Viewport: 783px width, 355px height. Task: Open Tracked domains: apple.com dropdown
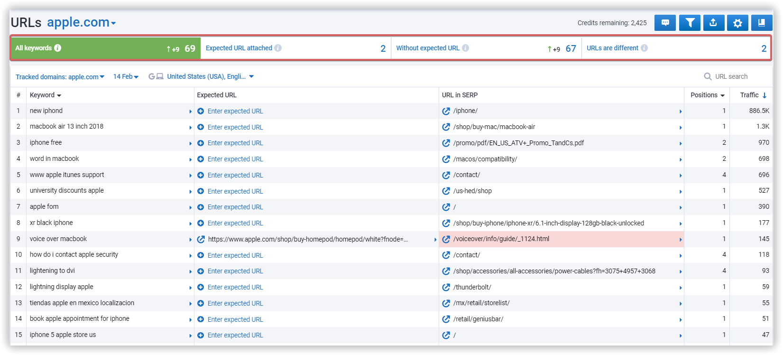pos(60,77)
